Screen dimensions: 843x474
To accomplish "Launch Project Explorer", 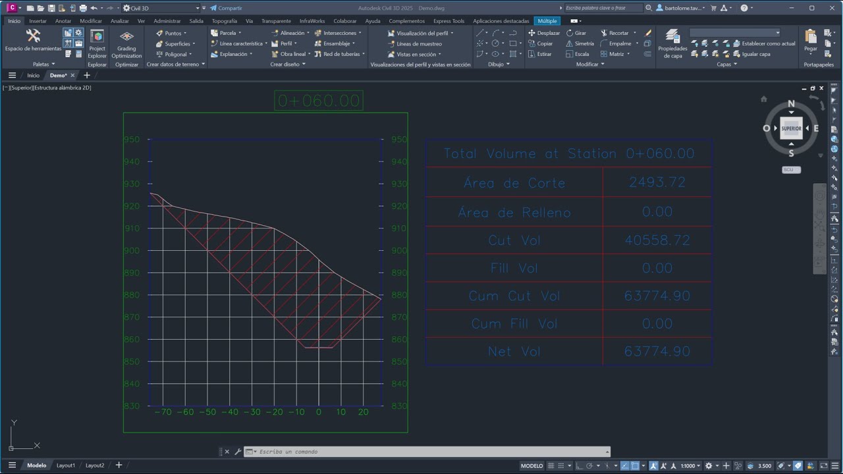I will tap(97, 43).
